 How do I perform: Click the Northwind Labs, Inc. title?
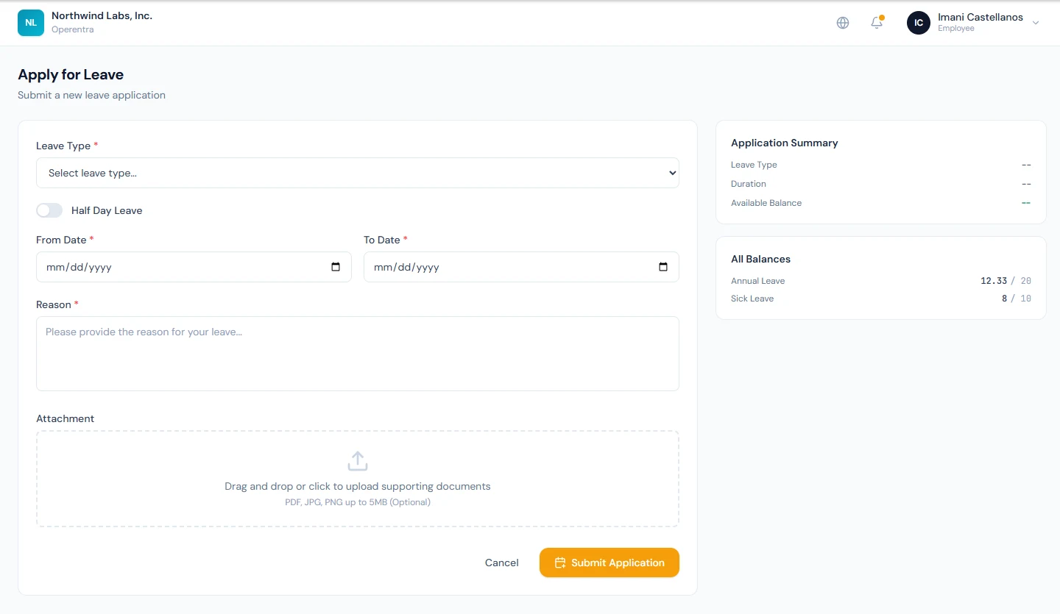click(102, 15)
